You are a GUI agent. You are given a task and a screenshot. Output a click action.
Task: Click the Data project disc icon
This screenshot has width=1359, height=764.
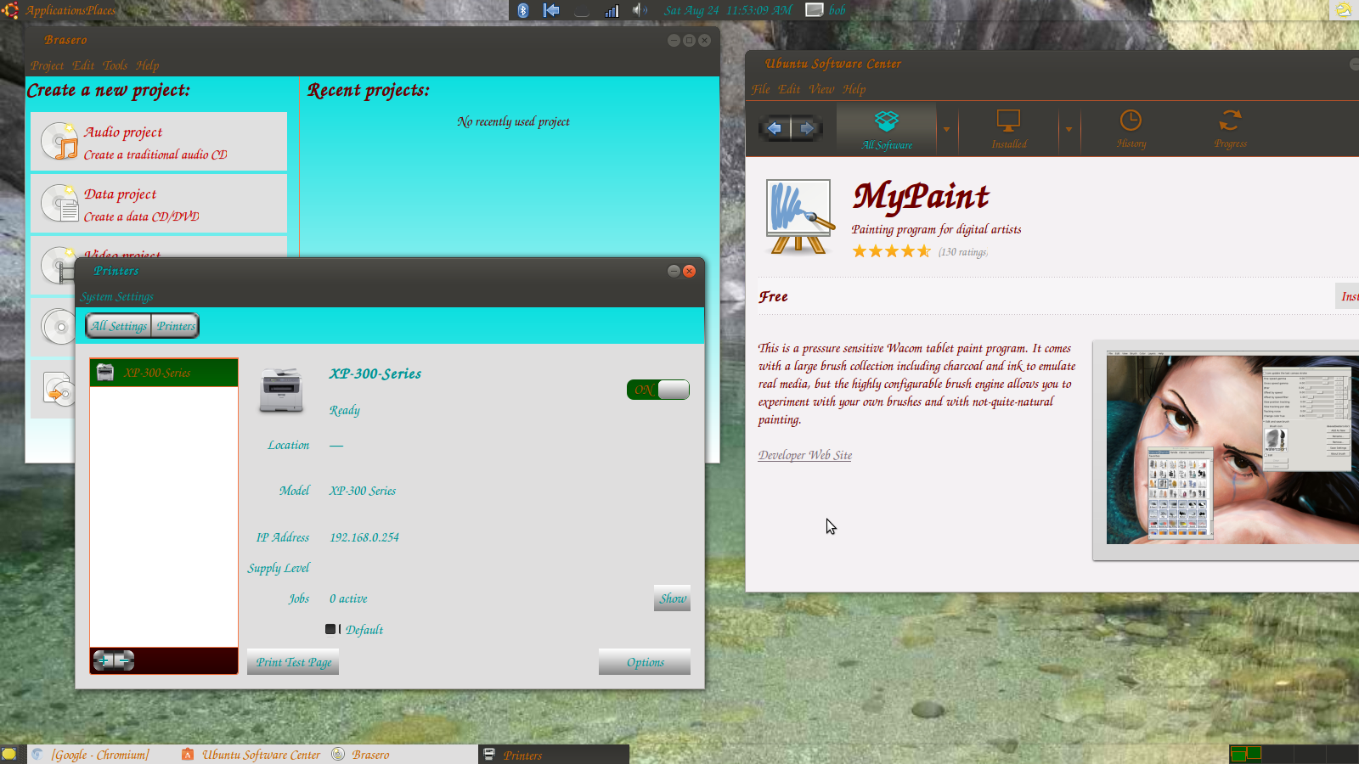coord(59,204)
